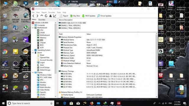Open the Report wizard
The image size is (189, 106).
(x=64, y=16)
